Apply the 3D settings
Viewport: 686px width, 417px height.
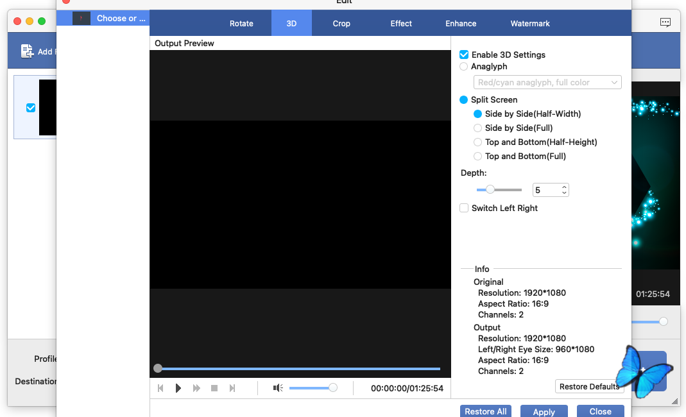coord(544,411)
